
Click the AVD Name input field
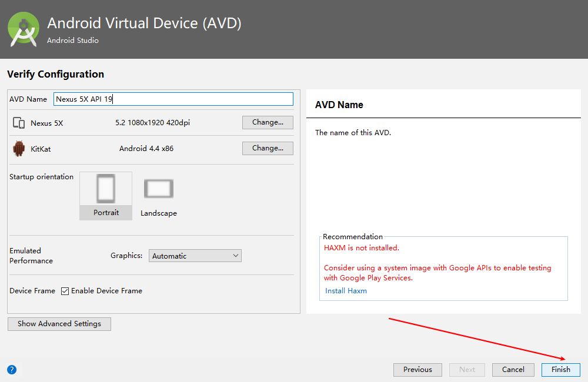(x=173, y=99)
